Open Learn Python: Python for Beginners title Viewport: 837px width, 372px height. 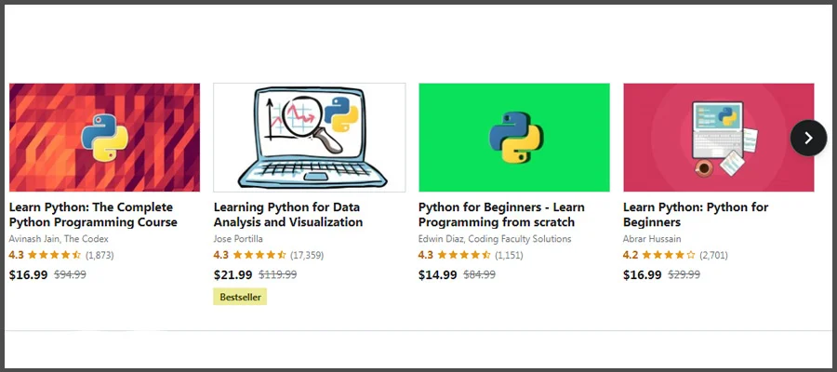(x=696, y=215)
